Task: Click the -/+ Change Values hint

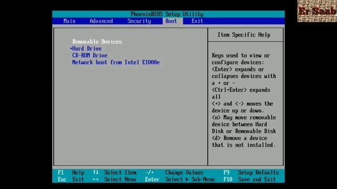Action: [x=174, y=173]
